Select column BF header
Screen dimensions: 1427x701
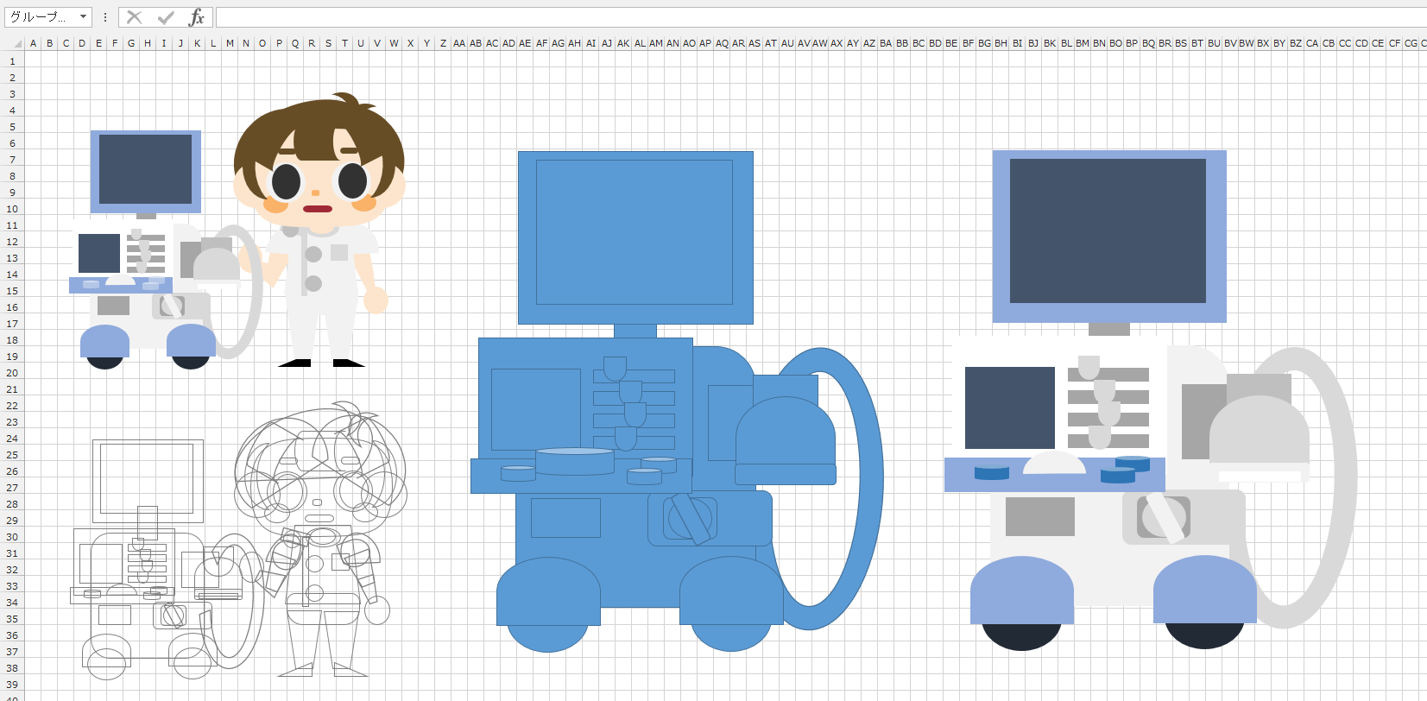coord(968,43)
